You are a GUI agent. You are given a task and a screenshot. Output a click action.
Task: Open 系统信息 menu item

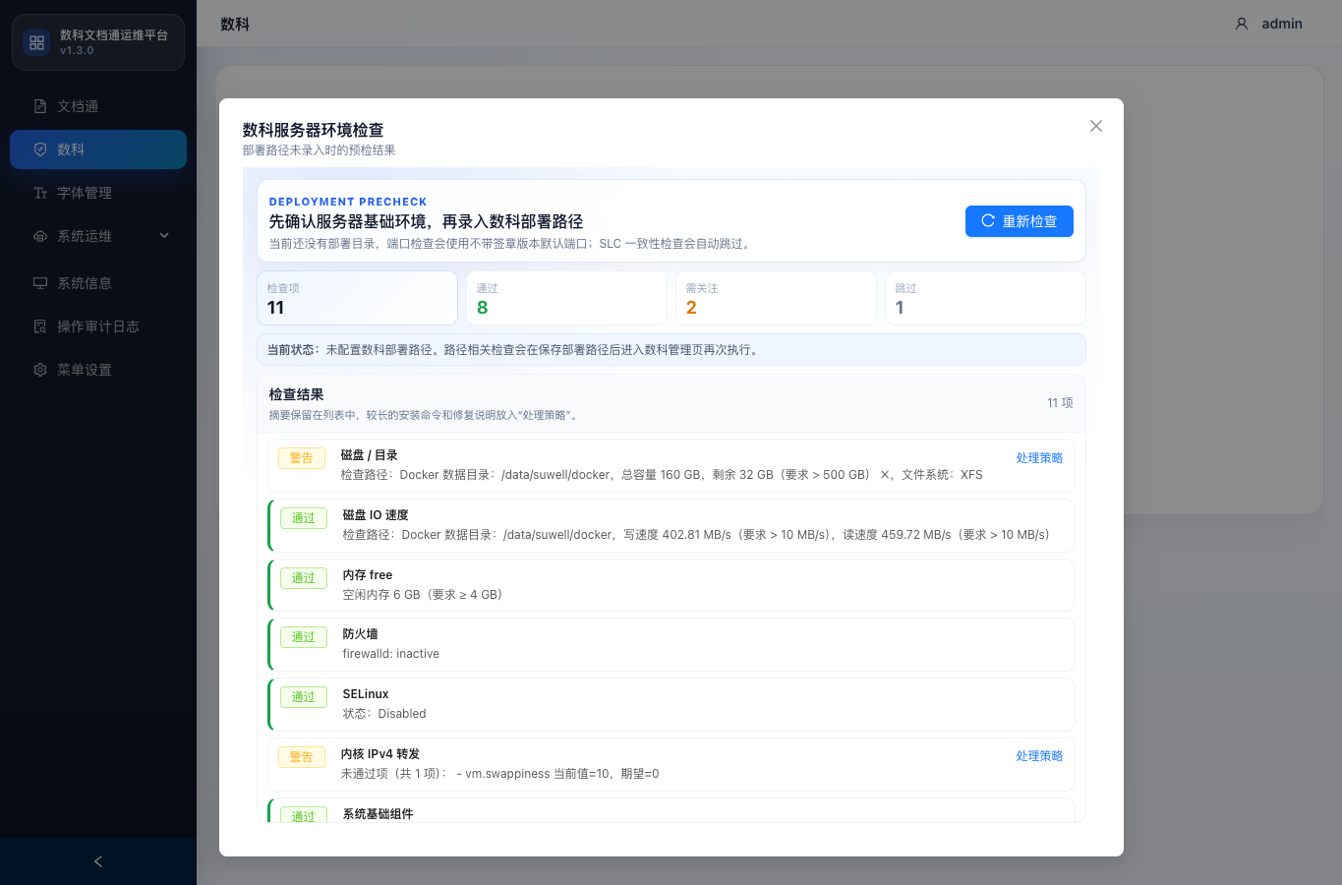[x=98, y=283]
